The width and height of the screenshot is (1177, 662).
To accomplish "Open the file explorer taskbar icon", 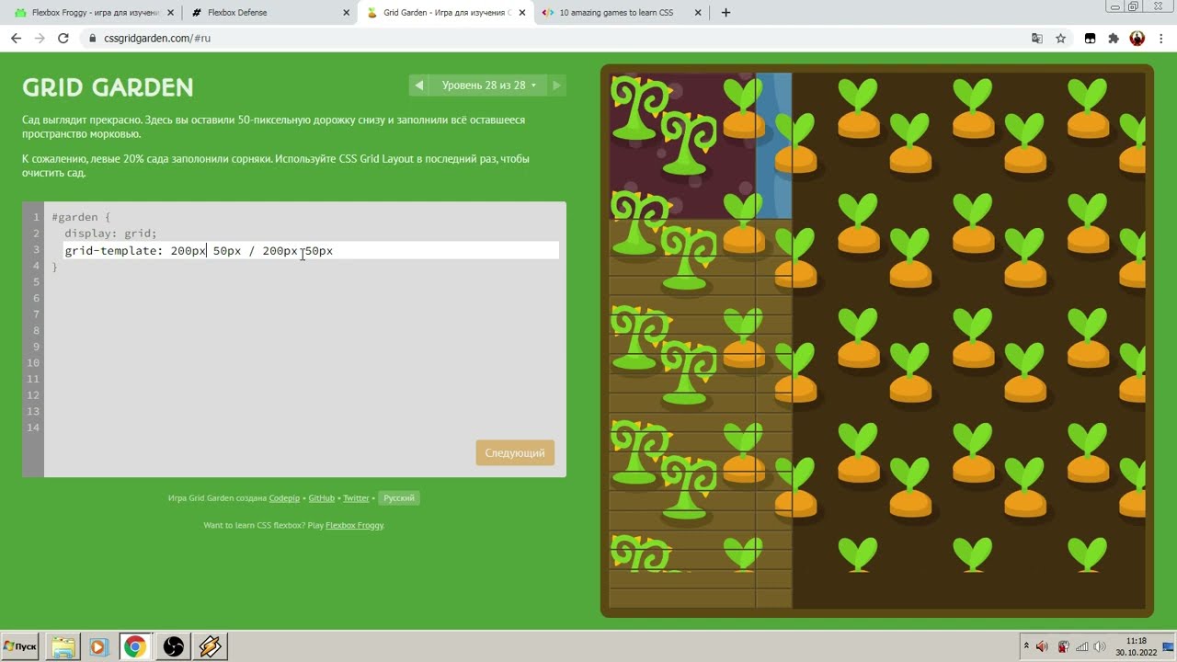I will (x=63, y=647).
